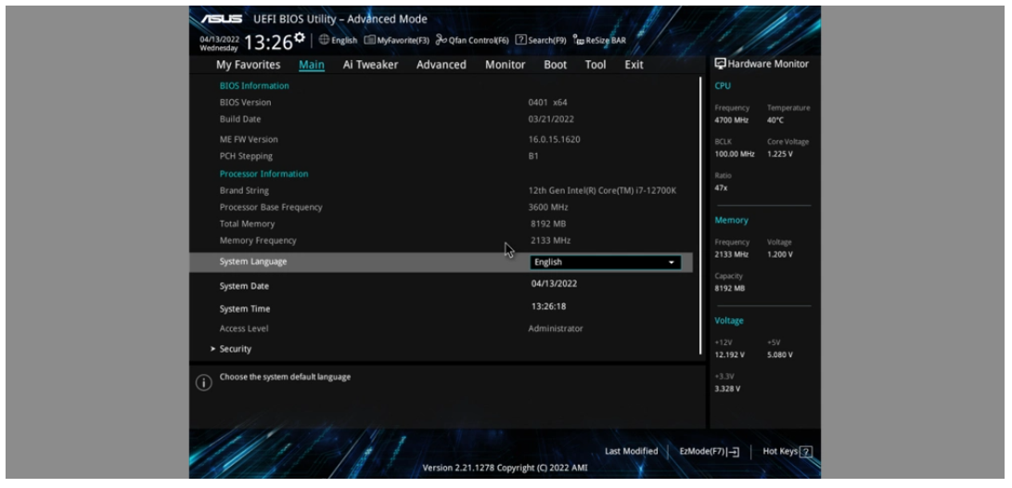Open Qfan Control(F6)

[x=472, y=40]
